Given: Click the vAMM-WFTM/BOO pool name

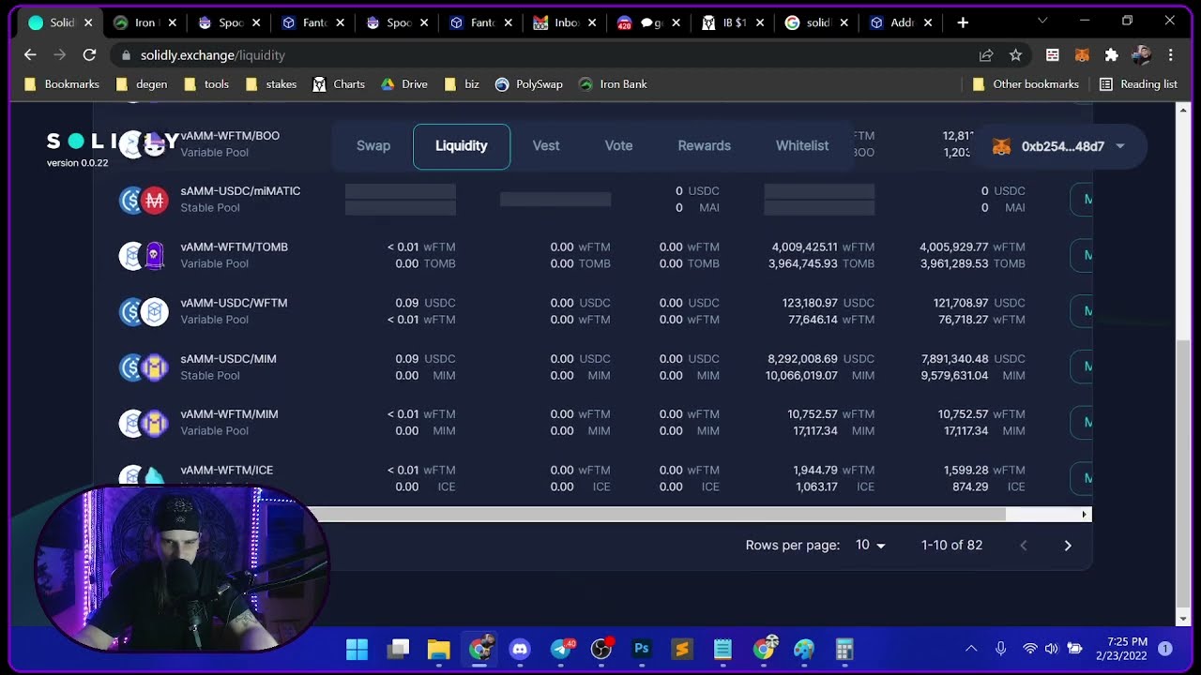Looking at the screenshot, I should coord(230,136).
